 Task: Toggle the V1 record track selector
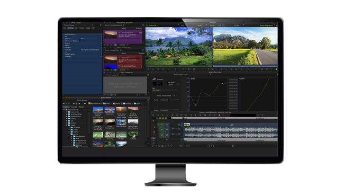(167, 125)
